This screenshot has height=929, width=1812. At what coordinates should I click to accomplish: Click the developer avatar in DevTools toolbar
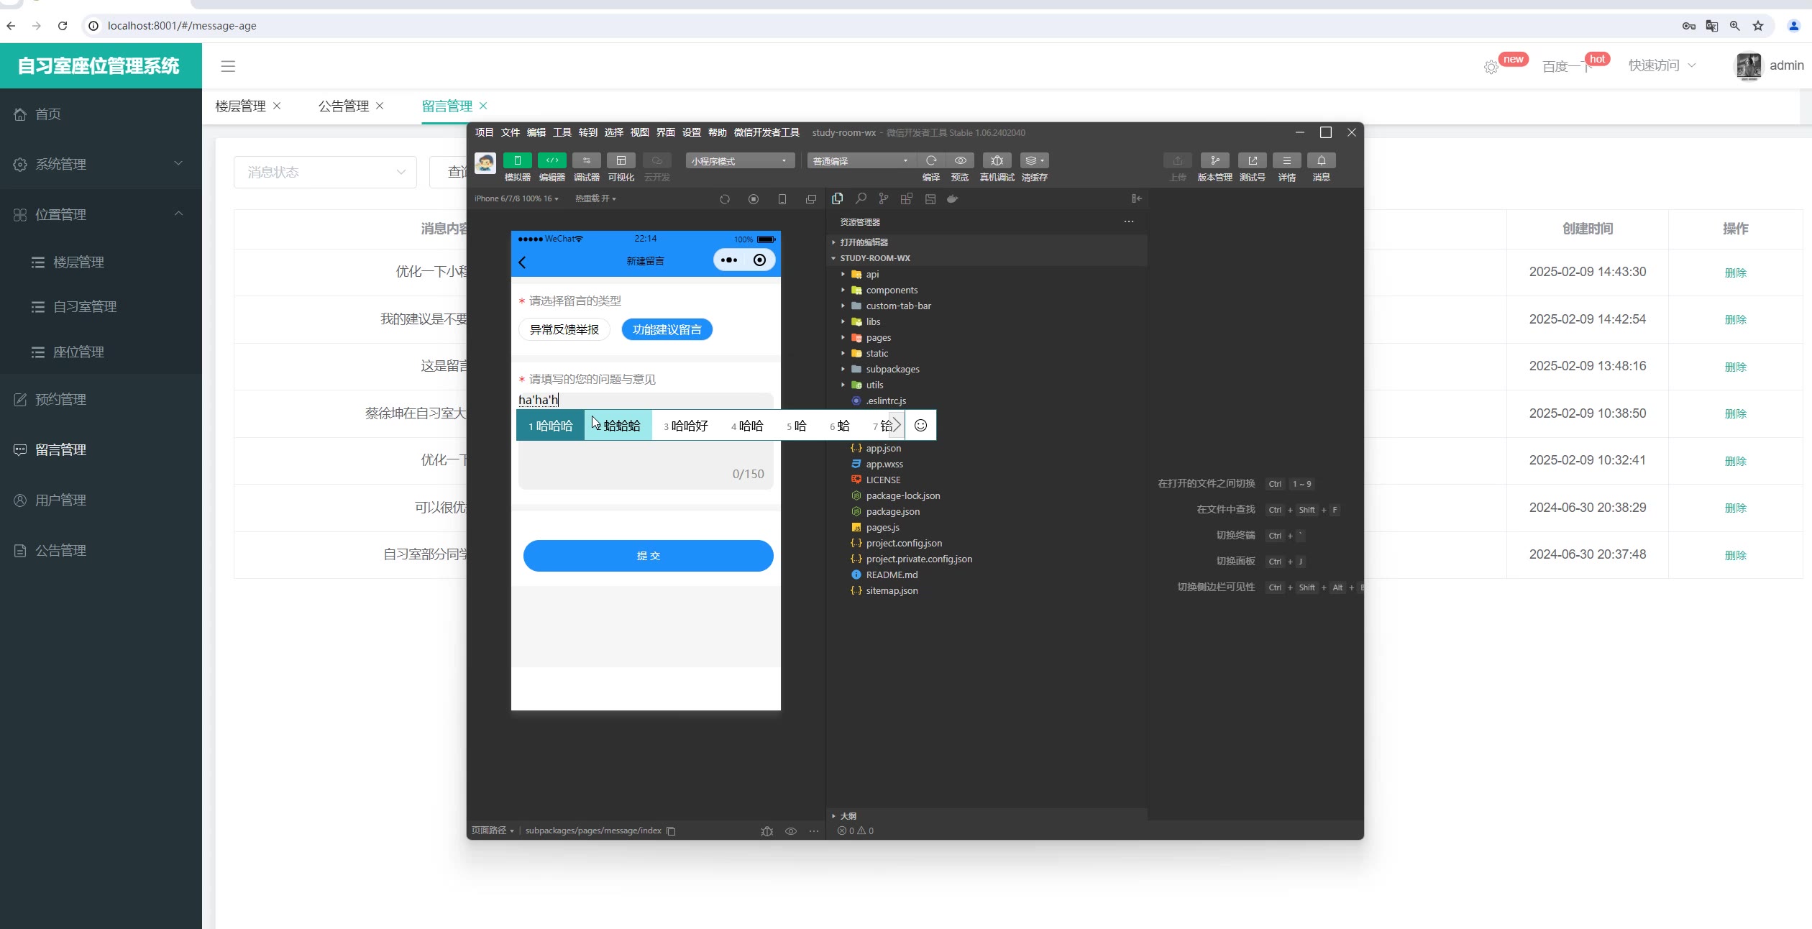(485, 163)
